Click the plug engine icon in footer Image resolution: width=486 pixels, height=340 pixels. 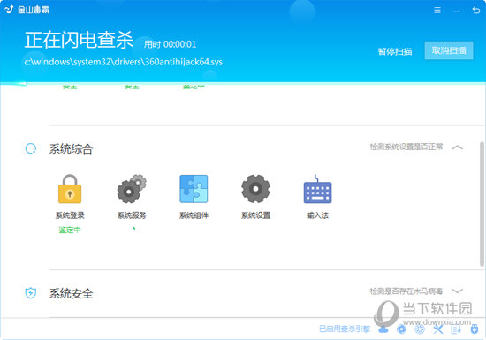[475, 329]
